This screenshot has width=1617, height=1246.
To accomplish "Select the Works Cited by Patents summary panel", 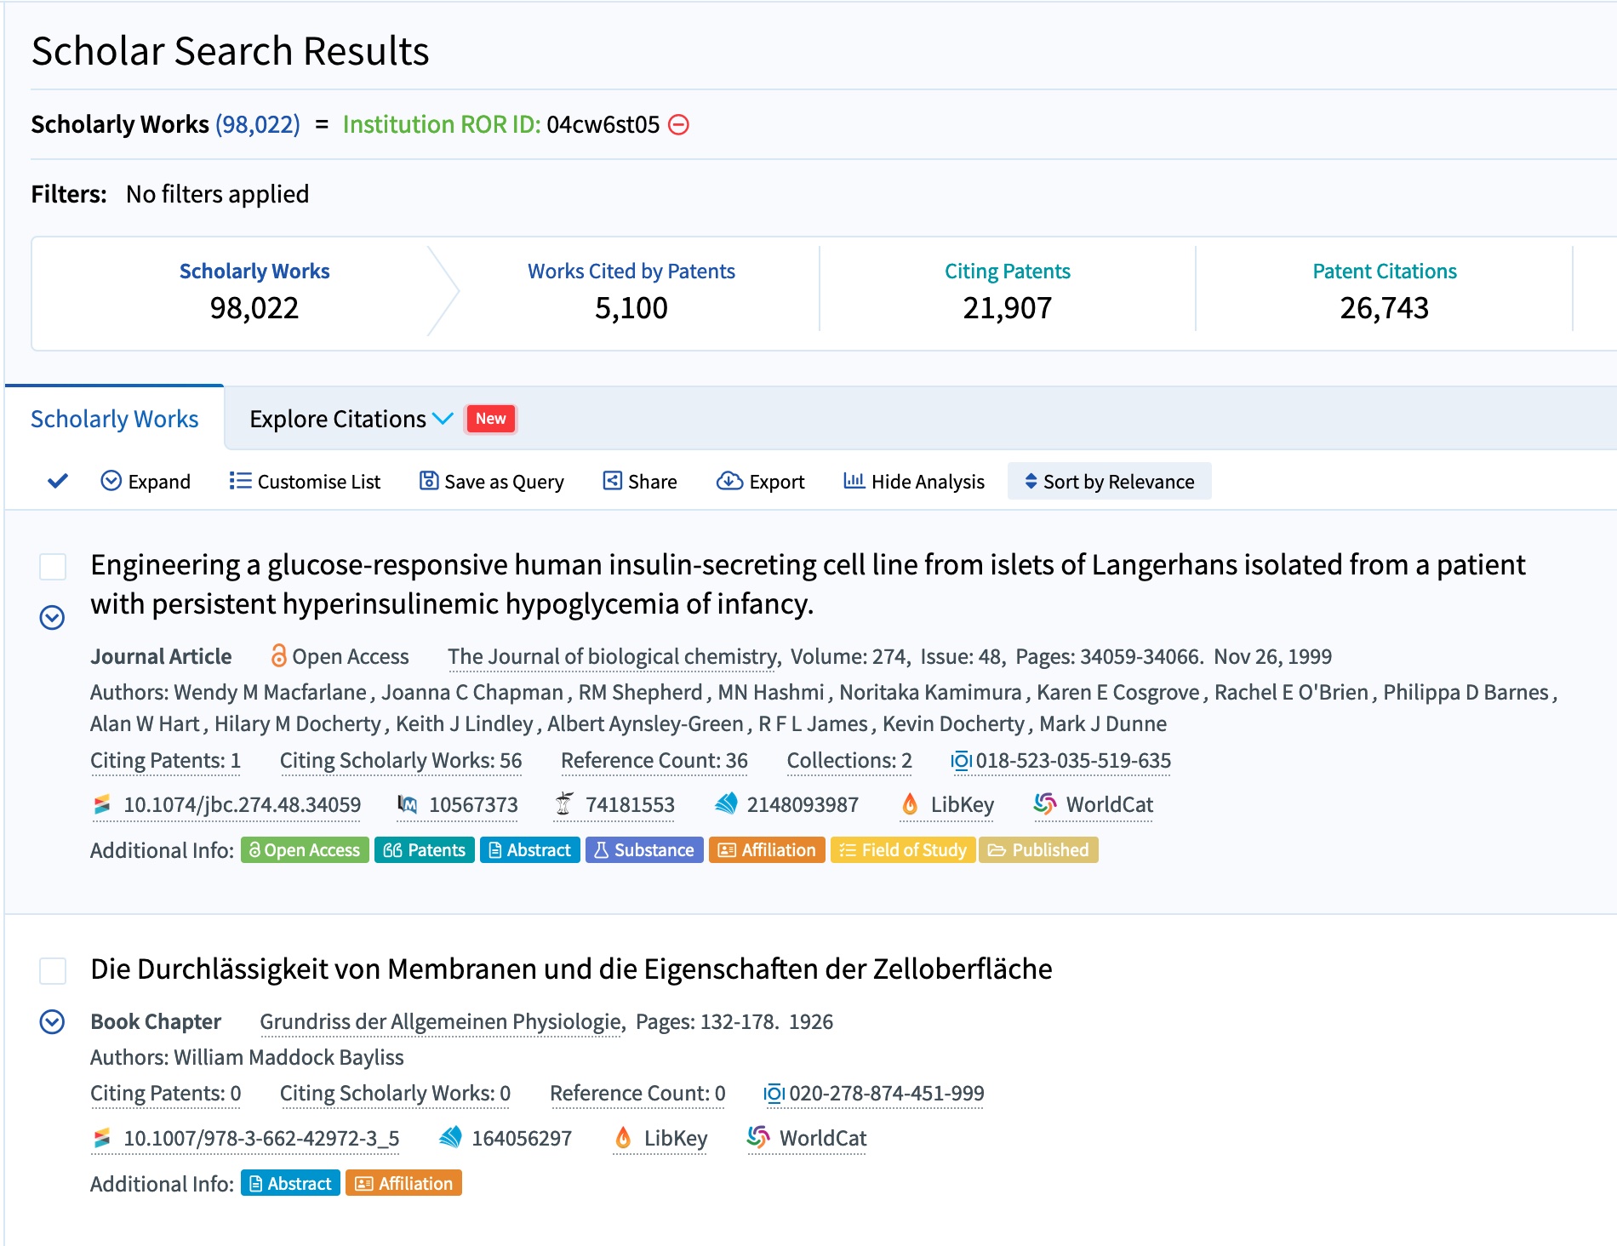I will pyautogui.click(x=631, y=291).
